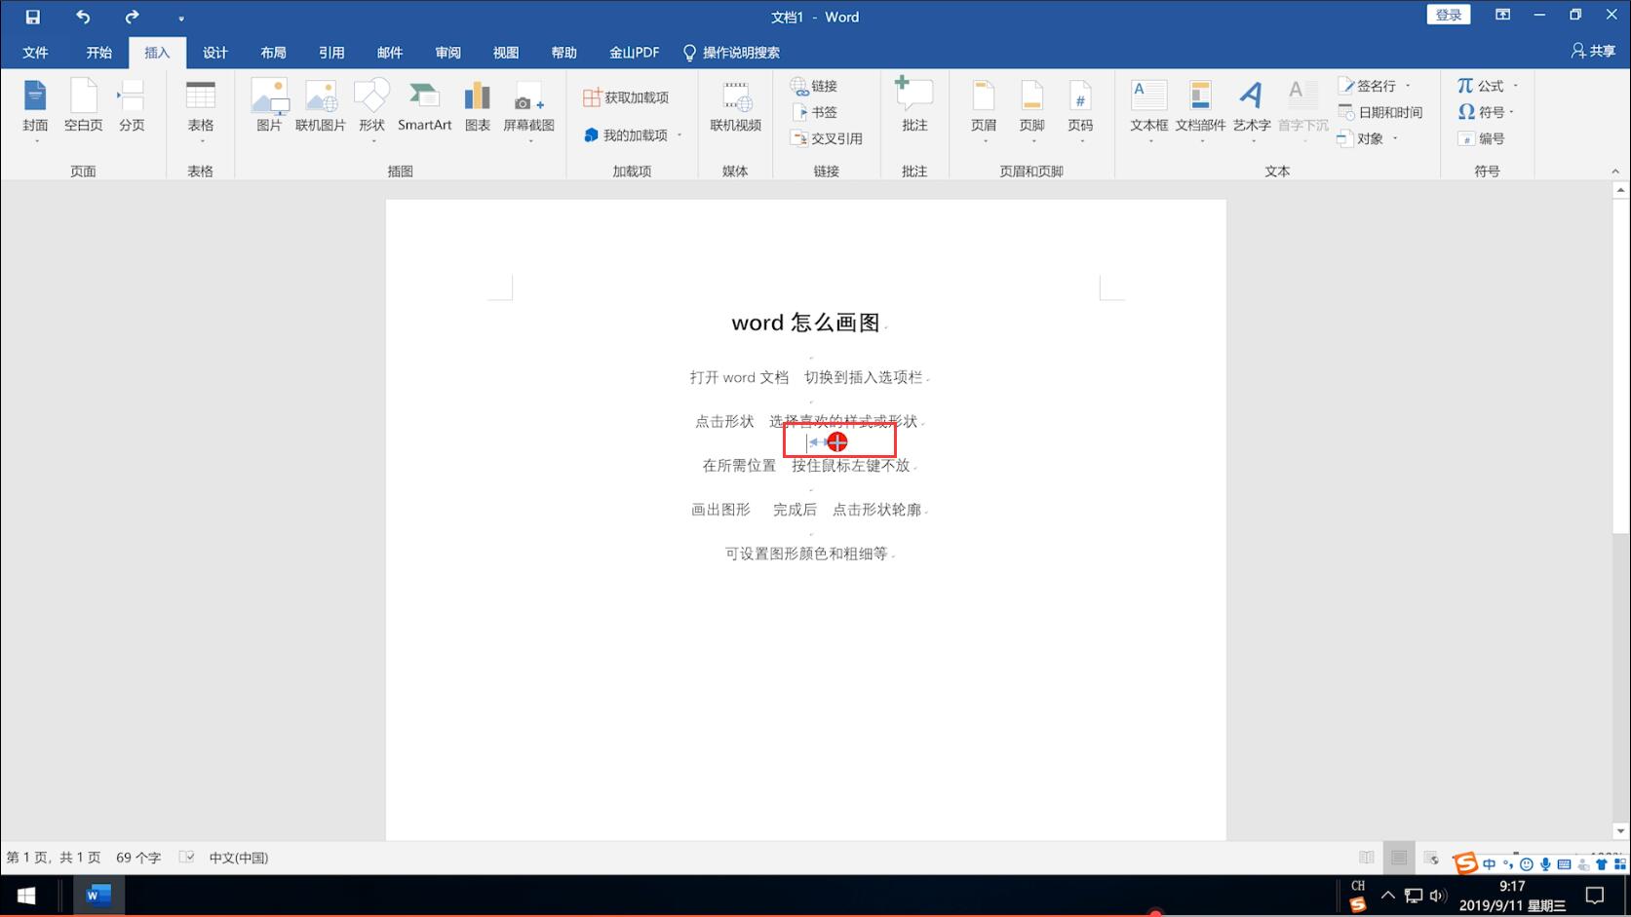Click the proofing check icon in status bar
Screen dimensions: 1631x917
point(186,858)
